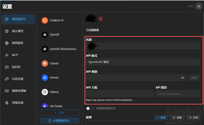
Task: Select the Claude provider name
Action: pos(54,63)
